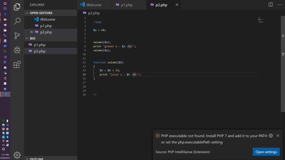Open the Source Control view
The width and height of the screenshot is (285, 160).
pyautogui.click(x=17, y=36)
